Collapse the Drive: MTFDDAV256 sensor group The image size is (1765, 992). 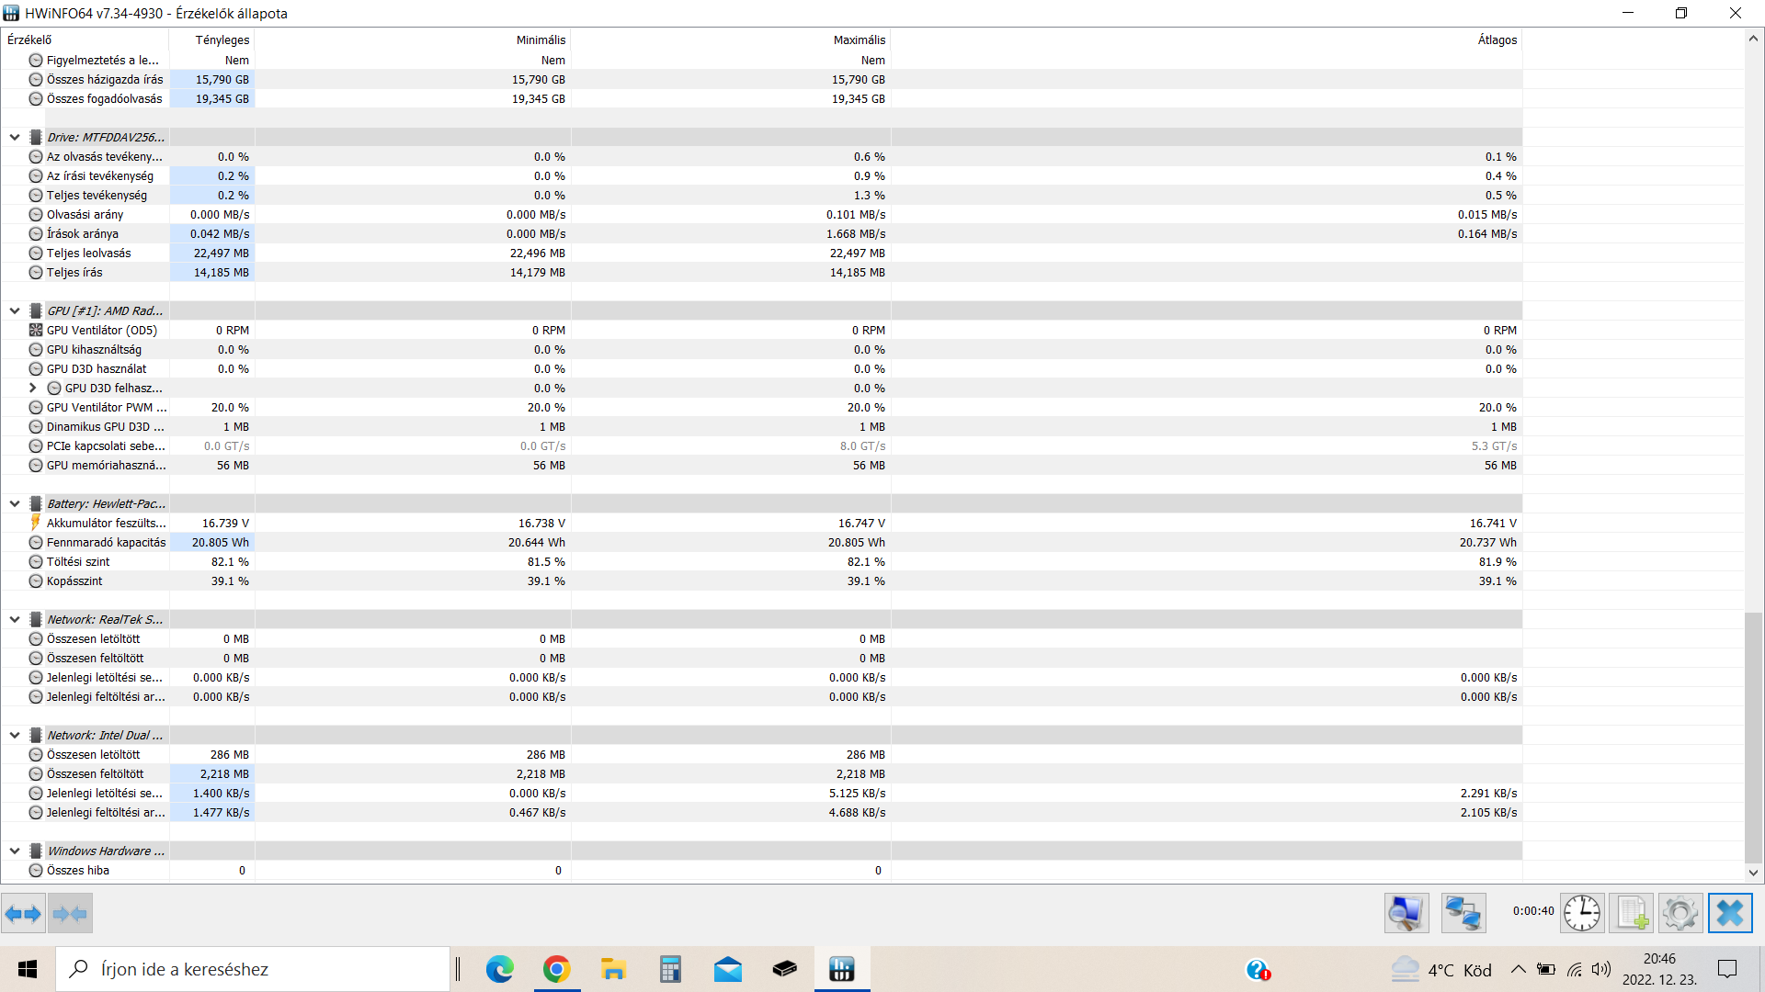(15, 137)
